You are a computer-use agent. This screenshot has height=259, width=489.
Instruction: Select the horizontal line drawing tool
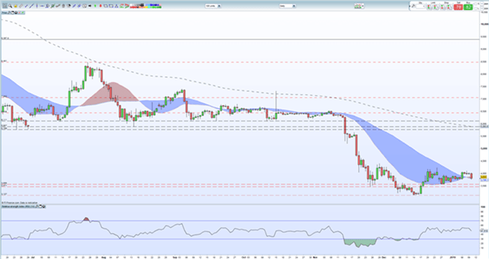(42, 6)
